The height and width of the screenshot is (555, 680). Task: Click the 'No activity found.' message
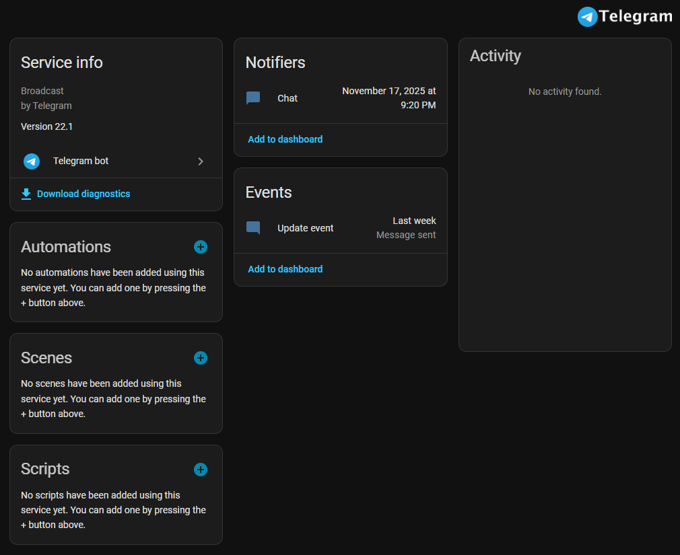point(565,91)
